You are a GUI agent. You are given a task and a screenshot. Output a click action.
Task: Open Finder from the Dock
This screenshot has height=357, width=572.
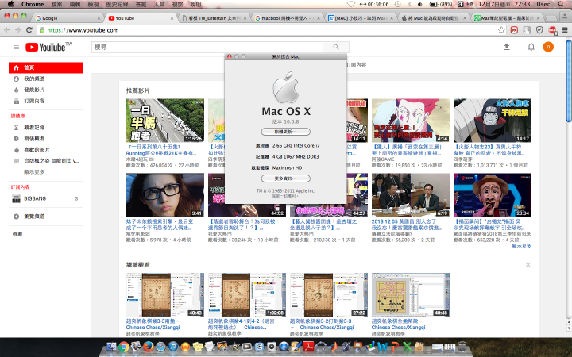112,347
